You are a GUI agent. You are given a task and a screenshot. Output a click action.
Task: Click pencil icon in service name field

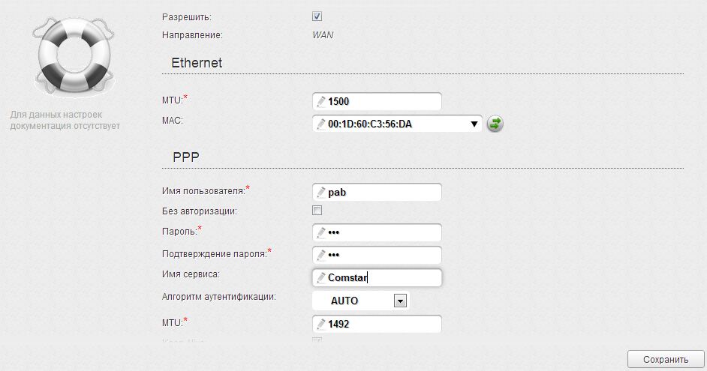pyautogui.click(x=321, y=277)
